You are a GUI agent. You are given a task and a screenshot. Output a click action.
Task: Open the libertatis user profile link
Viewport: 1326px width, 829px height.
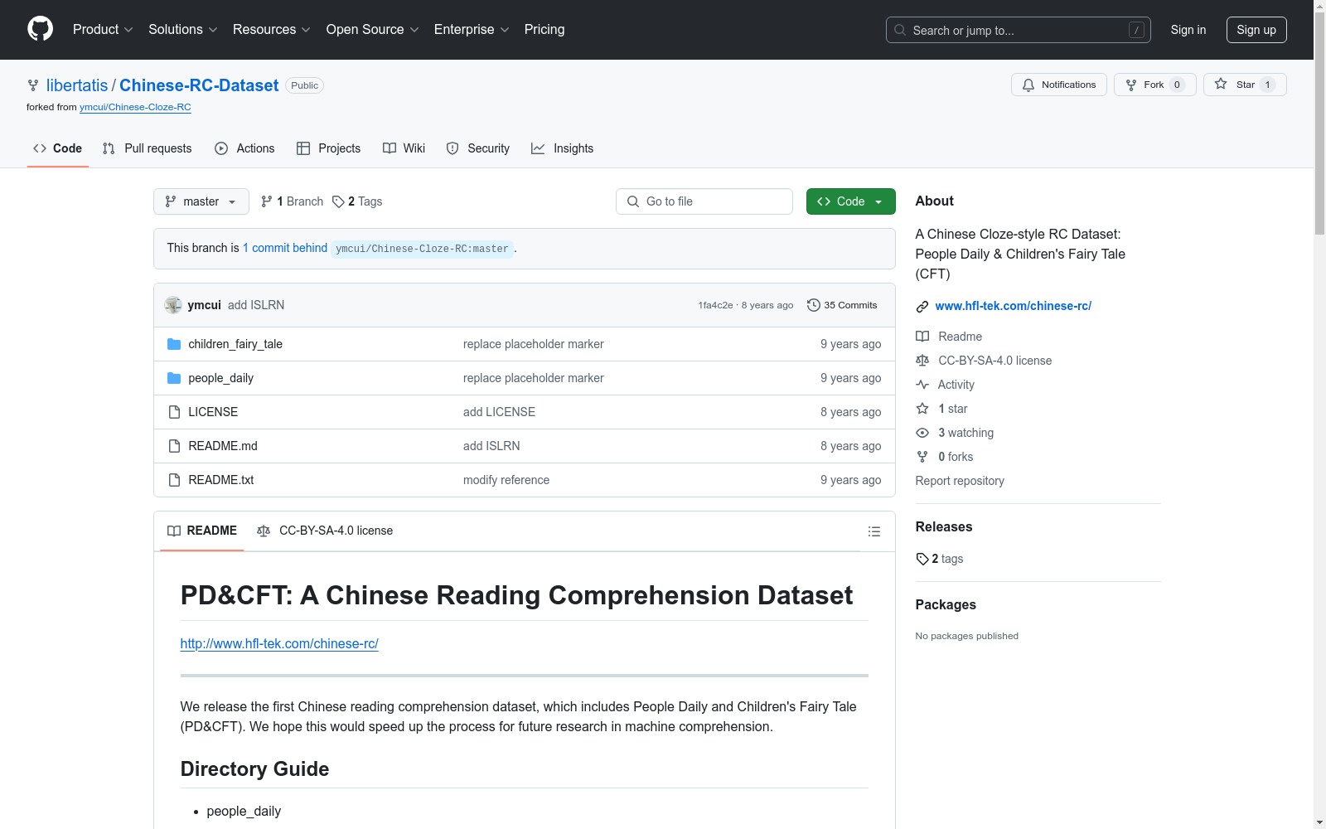click(x=77, y=85)
